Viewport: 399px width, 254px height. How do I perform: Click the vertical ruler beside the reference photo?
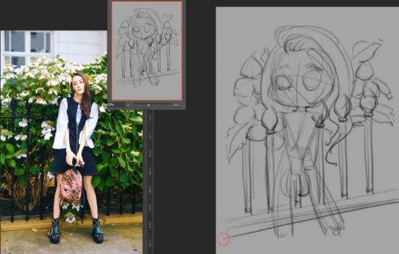[x=150, y=182]
